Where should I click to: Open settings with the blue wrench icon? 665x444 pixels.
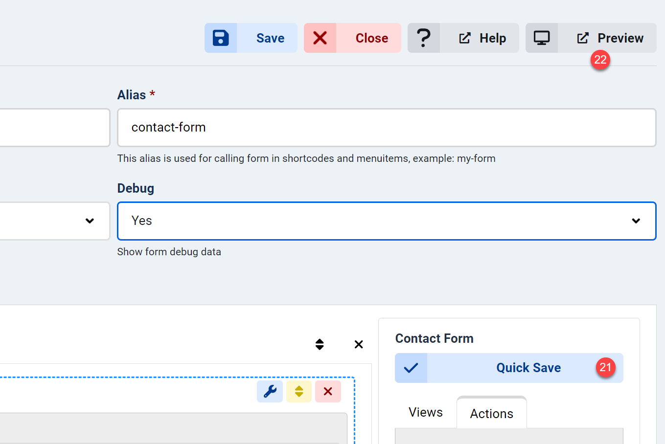tap(270, 391)
